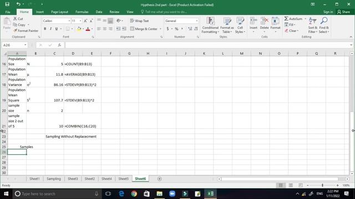Expand the AutoSum dropdown arrow
This screenshot has width=355, height=199.
tap(305, 19)
